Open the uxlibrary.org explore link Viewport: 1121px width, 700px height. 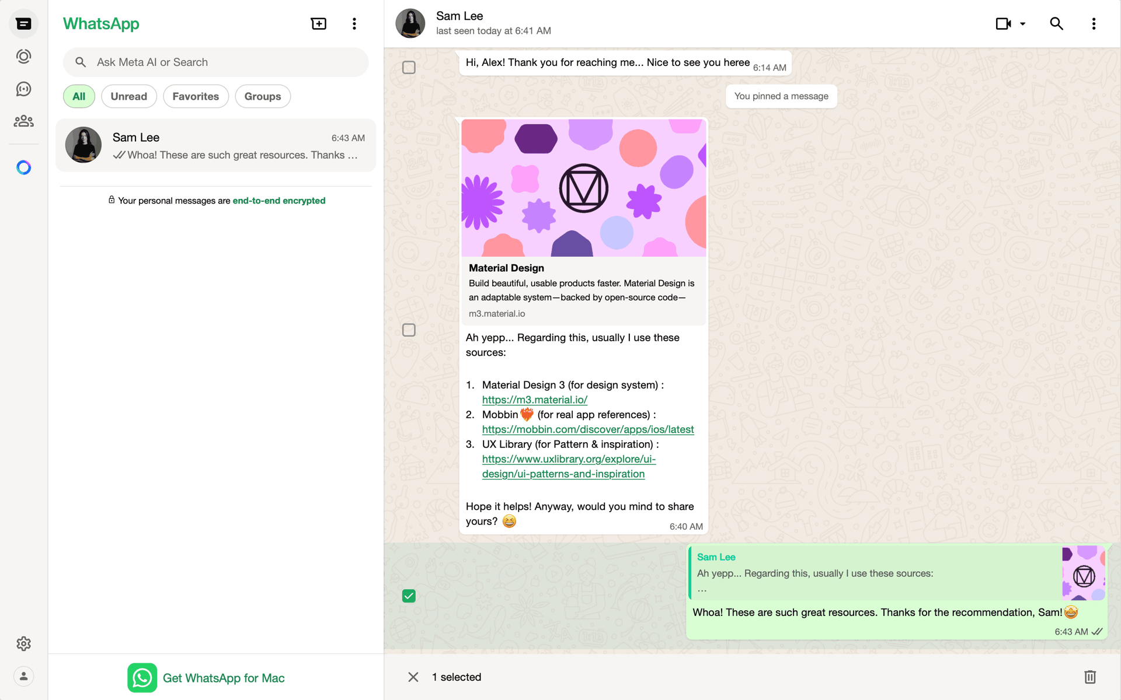[x=569, y=467]
